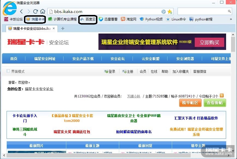Open the 迅雷看看 bookmark
This screenshot has width=237, height=159.
coord(108,19)
